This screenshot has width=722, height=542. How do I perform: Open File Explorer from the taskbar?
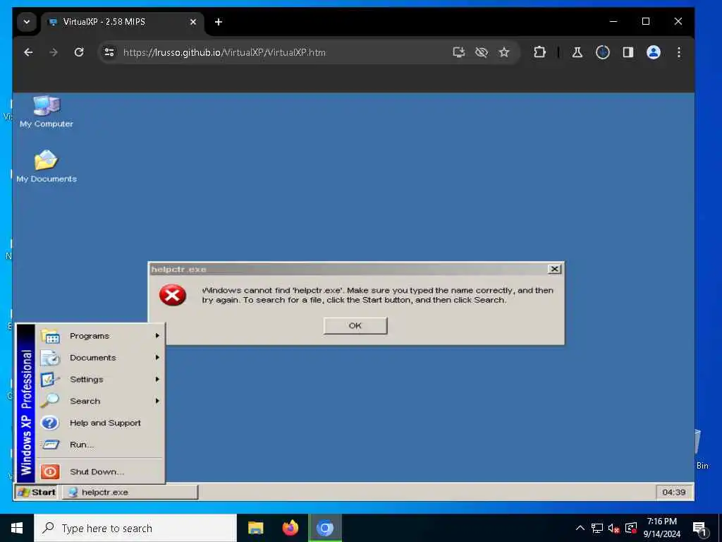tap(255, 528)
